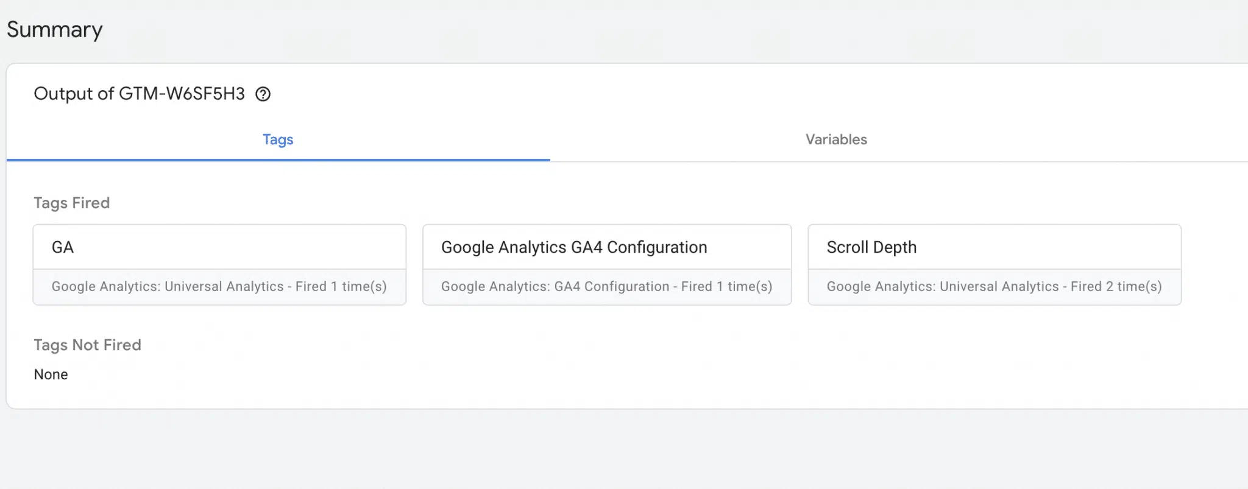Select the GTM-W6SF5H3 container ID text
The height and width of the screenshot is (489, 1248).
[x=182, y=94]
